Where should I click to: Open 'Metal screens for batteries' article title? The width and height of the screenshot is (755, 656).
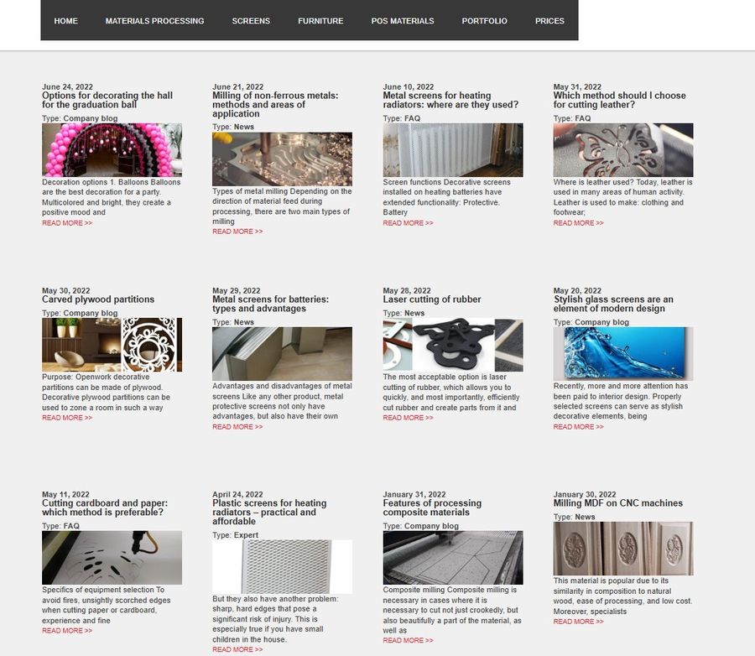point(270,304)
